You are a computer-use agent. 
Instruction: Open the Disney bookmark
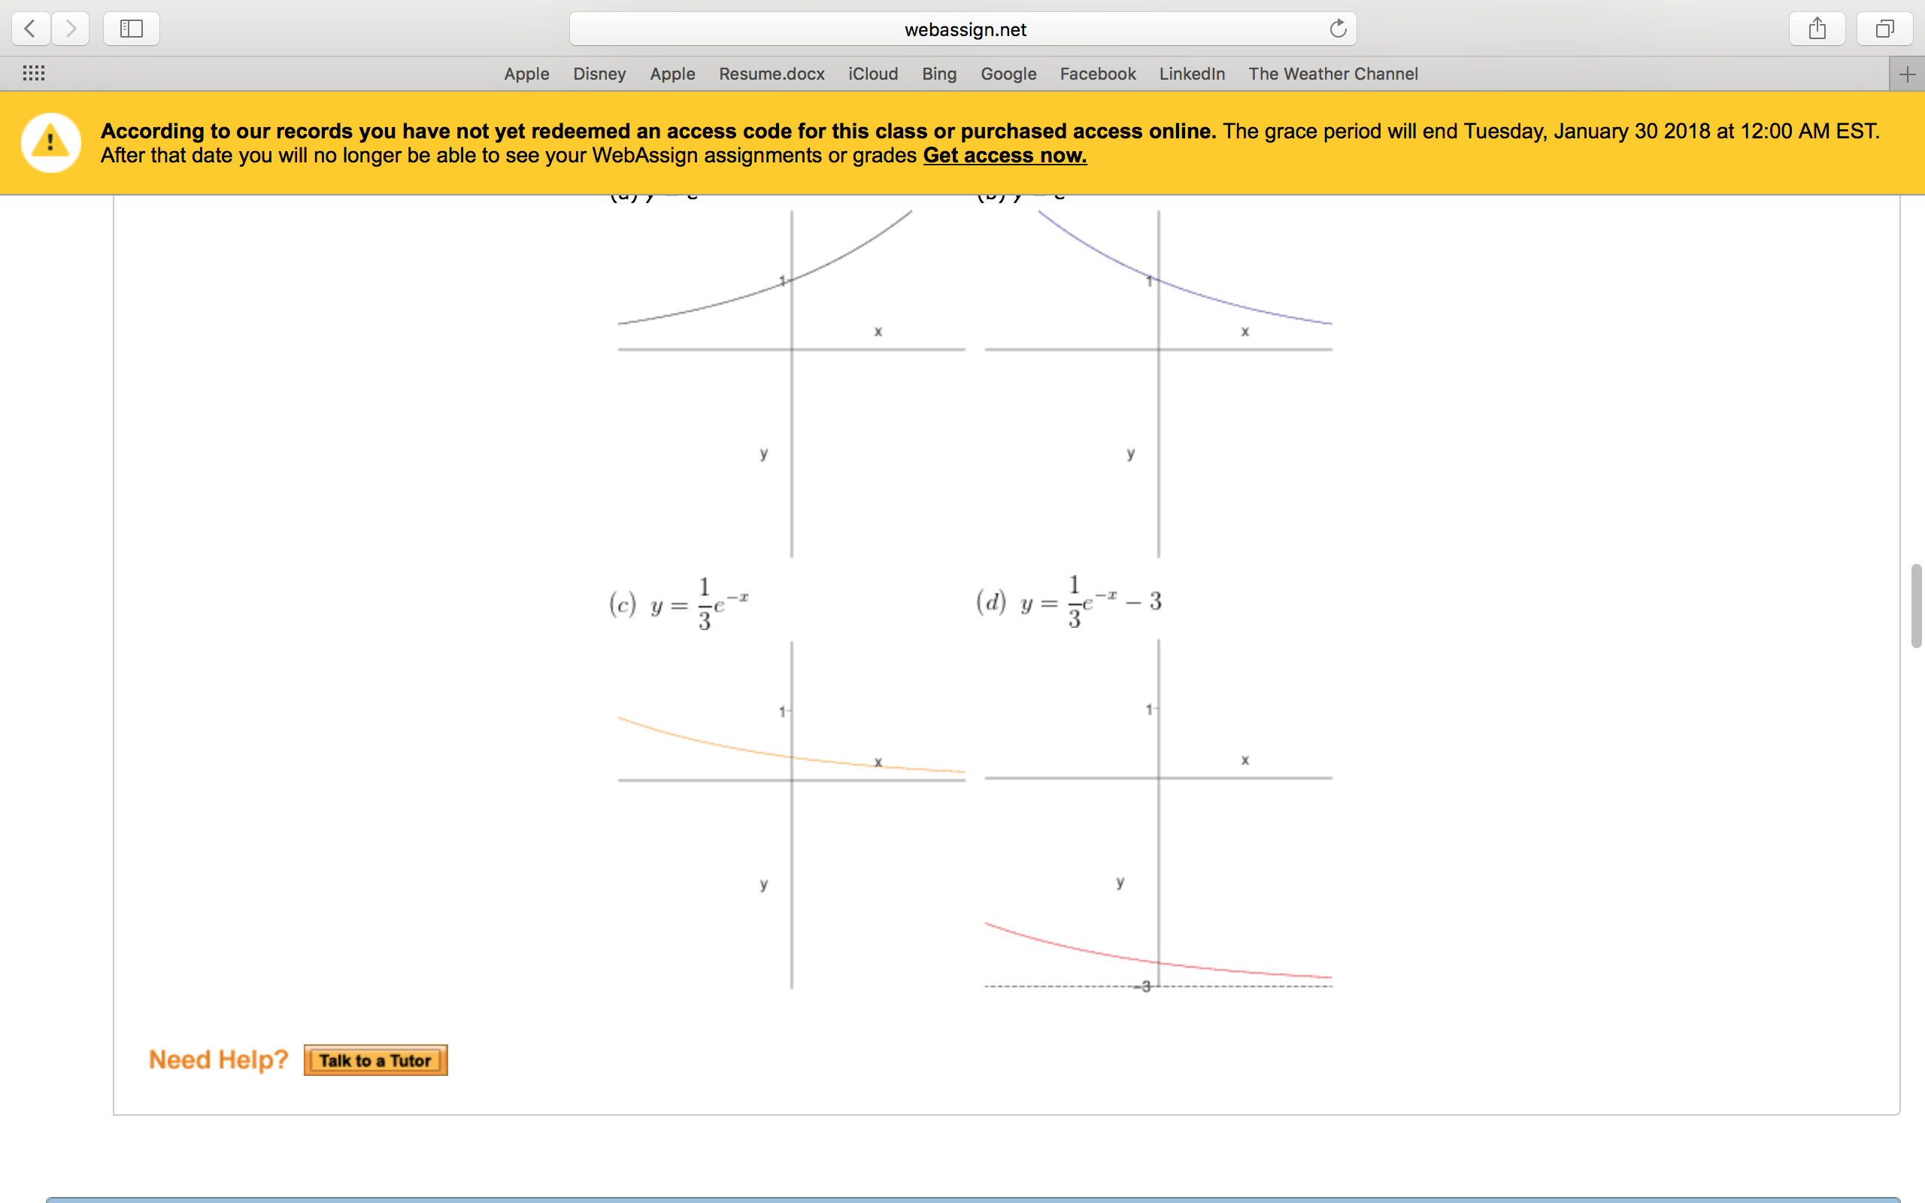(599, 74)
